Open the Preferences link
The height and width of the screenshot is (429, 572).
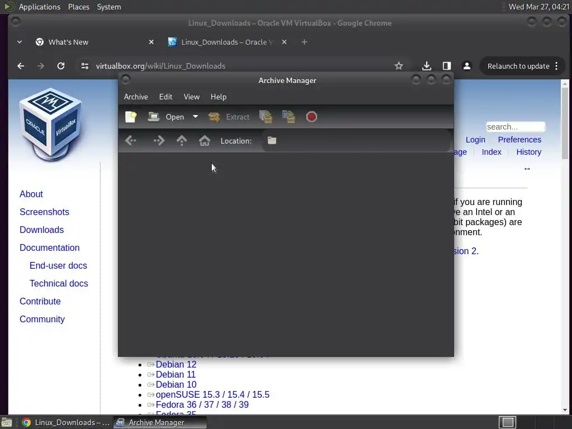(519, 140)
